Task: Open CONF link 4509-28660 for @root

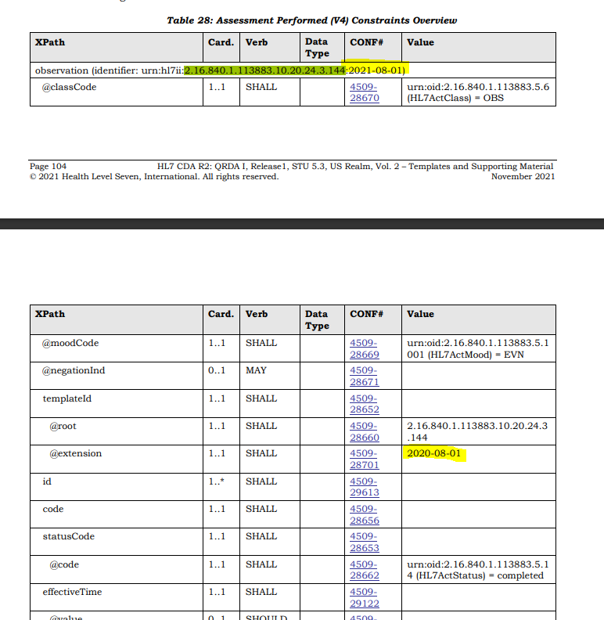Action: (x=364, y=432)
